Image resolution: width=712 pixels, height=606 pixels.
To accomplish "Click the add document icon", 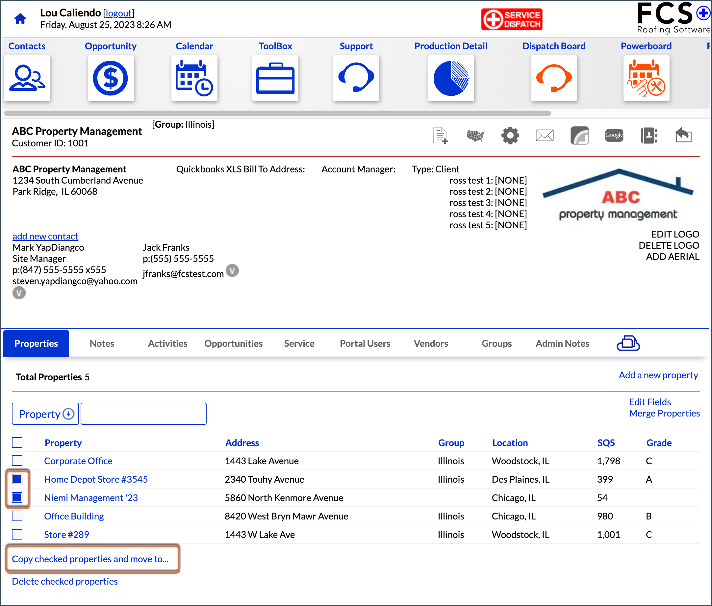I will (x=440, y=135).
